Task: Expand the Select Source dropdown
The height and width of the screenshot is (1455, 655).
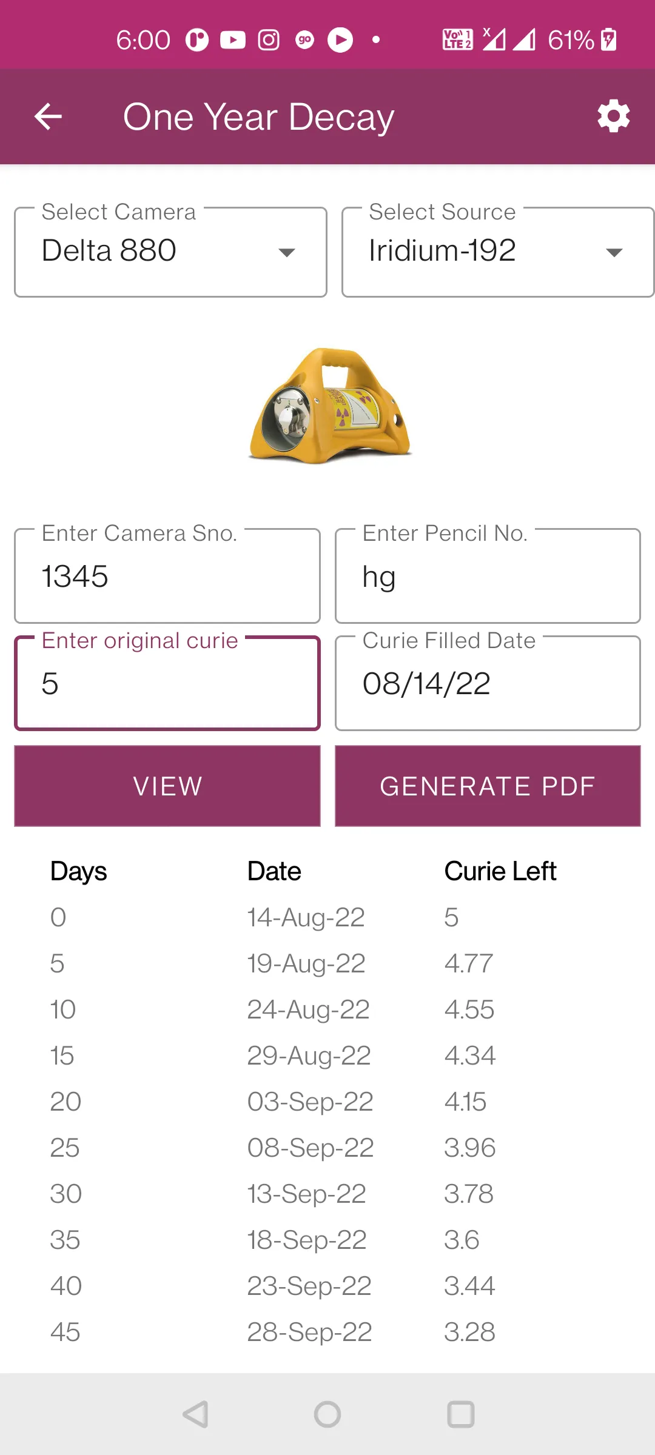Action: coord(497,252)
